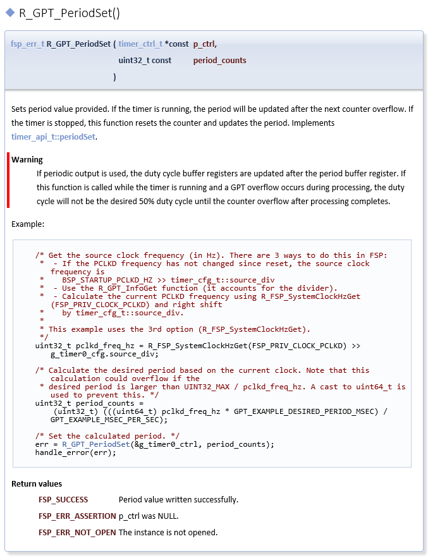Click the 'Set the calculated period' comment
Screen dimensions: 428x558
[107, 436]
